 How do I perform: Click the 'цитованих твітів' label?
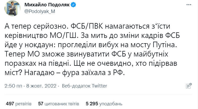coord(62,104)
